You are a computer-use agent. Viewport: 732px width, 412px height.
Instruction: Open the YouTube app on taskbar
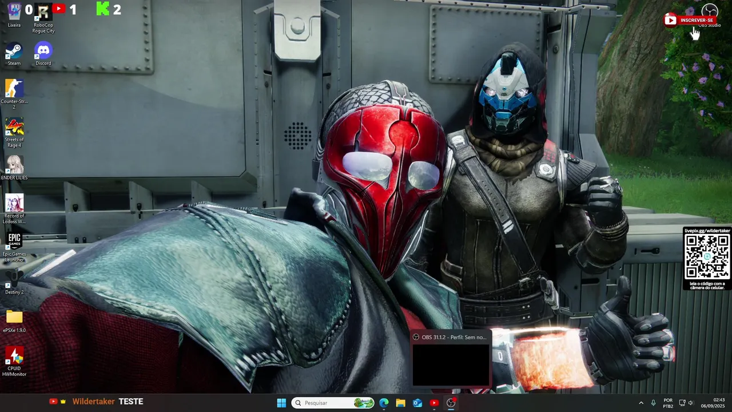[x=434, y=403]
